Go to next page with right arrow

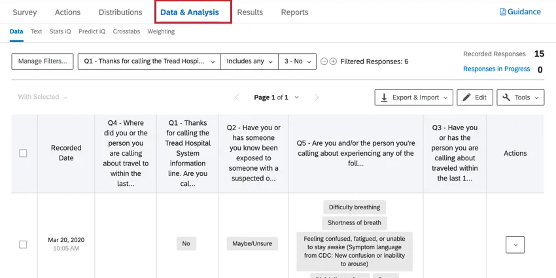click(x=317, y=97)
